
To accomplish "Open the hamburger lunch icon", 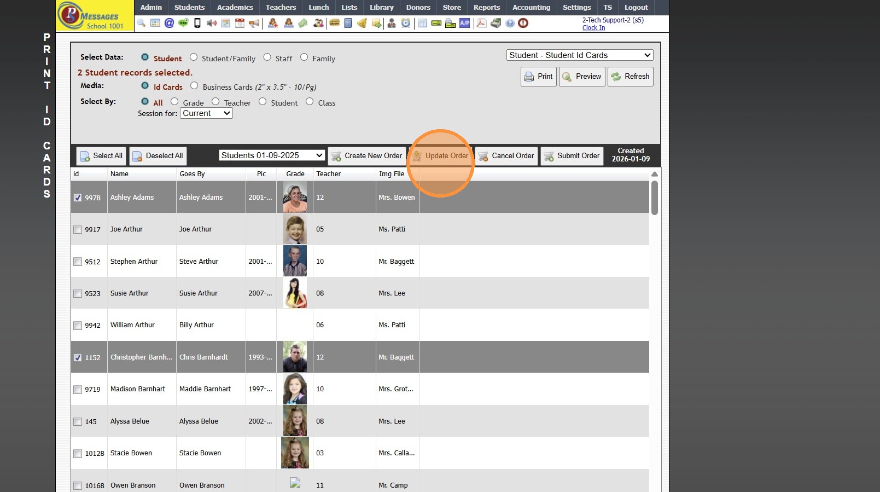I will [x=334, y=23].
